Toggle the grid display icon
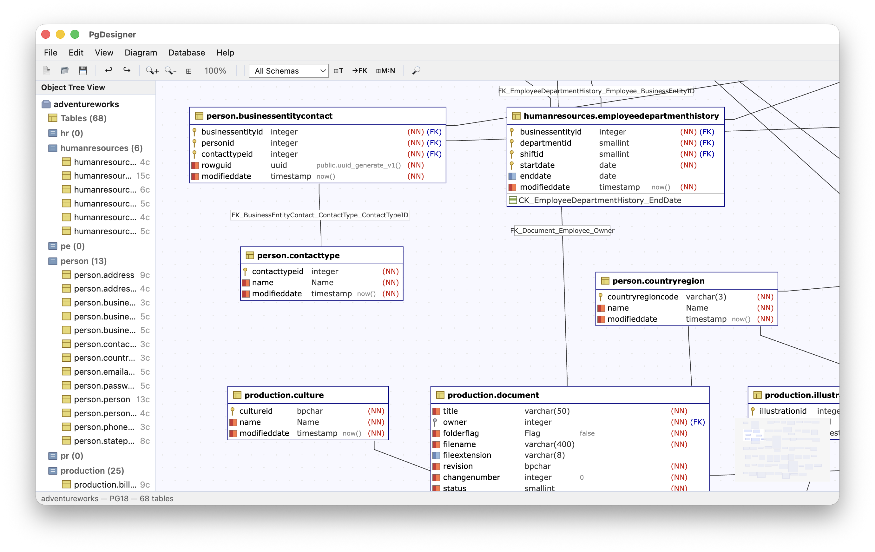Viewport: 875px width, 552px height. click(188, 70)
